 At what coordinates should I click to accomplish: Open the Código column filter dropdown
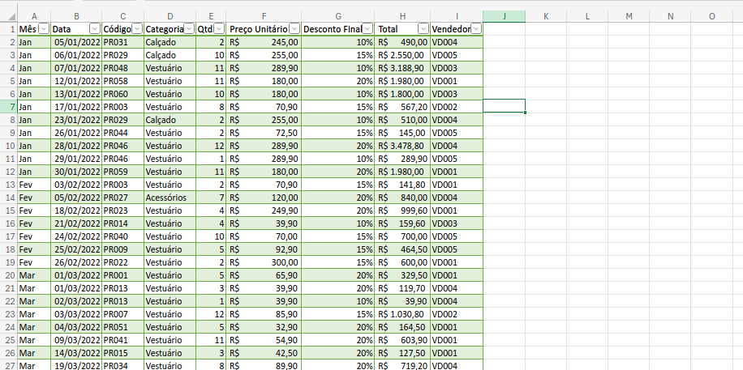[137, 29]
